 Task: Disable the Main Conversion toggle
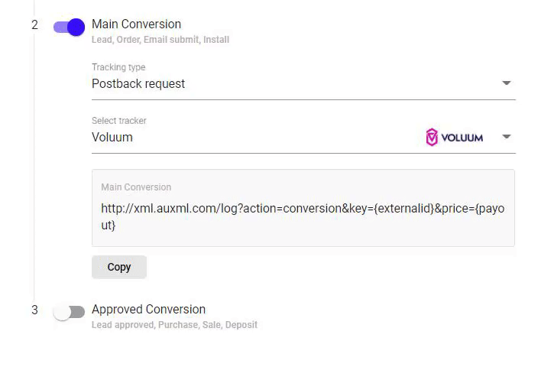[69, 27]
